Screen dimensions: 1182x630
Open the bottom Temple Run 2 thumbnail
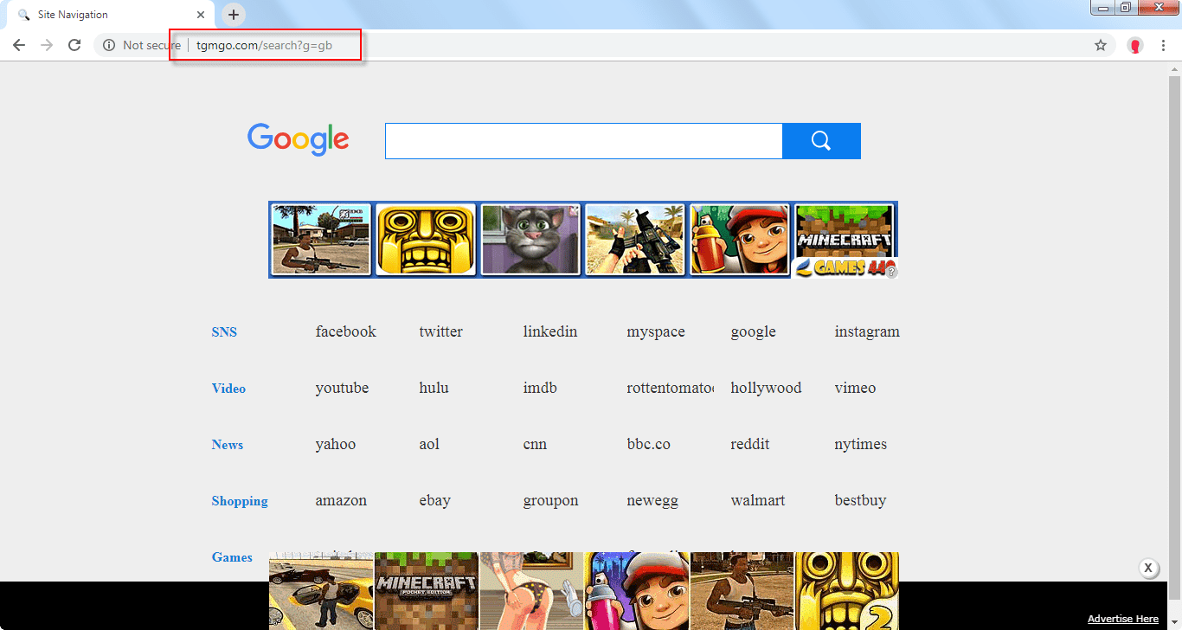coord(847,591)
